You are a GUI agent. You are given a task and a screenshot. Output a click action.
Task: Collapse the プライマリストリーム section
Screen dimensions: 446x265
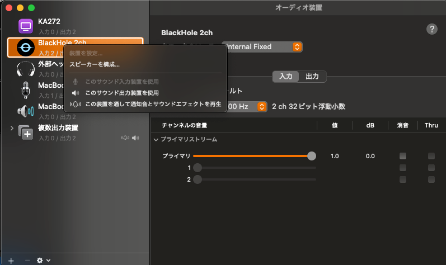[156, 139]
